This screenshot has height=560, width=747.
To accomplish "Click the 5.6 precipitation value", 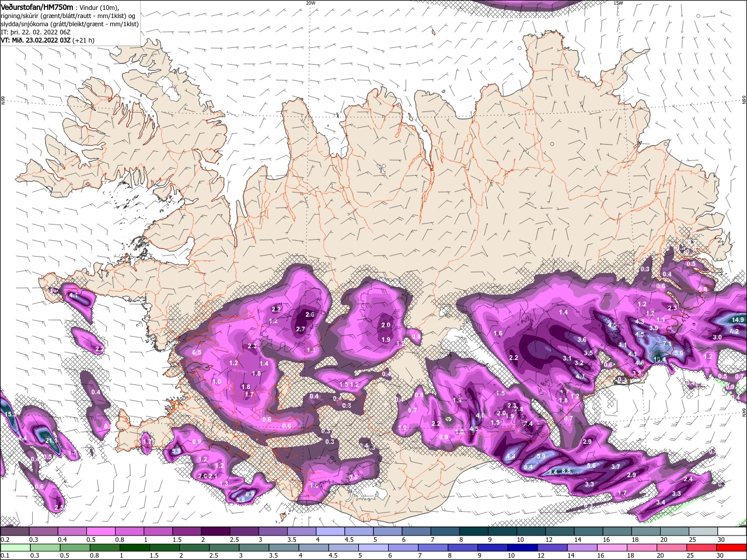I will pos(591,466).
